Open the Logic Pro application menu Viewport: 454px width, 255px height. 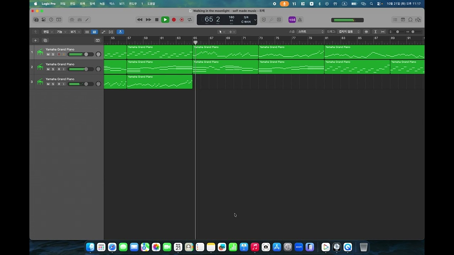49,4
